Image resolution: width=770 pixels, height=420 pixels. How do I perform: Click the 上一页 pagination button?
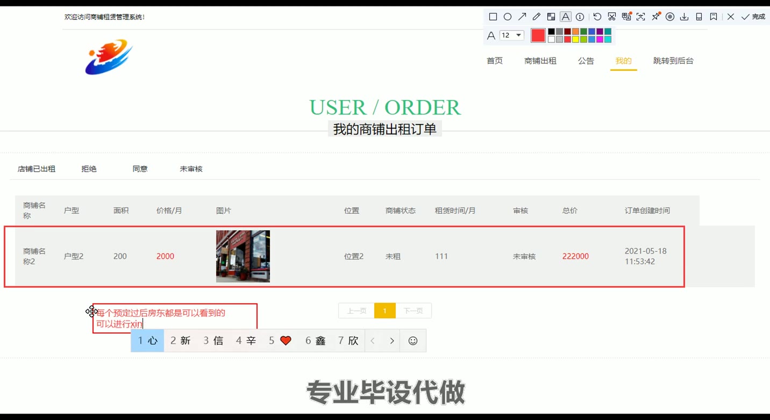[357, 310]
